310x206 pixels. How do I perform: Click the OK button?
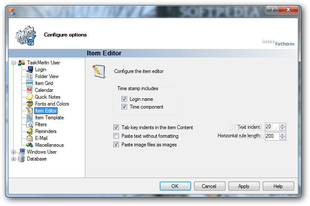(175, 186)
